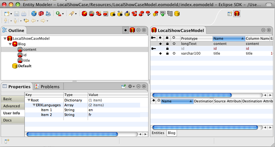
Task: Click the New Database Config icon
Action: click(x=127, y=14)
